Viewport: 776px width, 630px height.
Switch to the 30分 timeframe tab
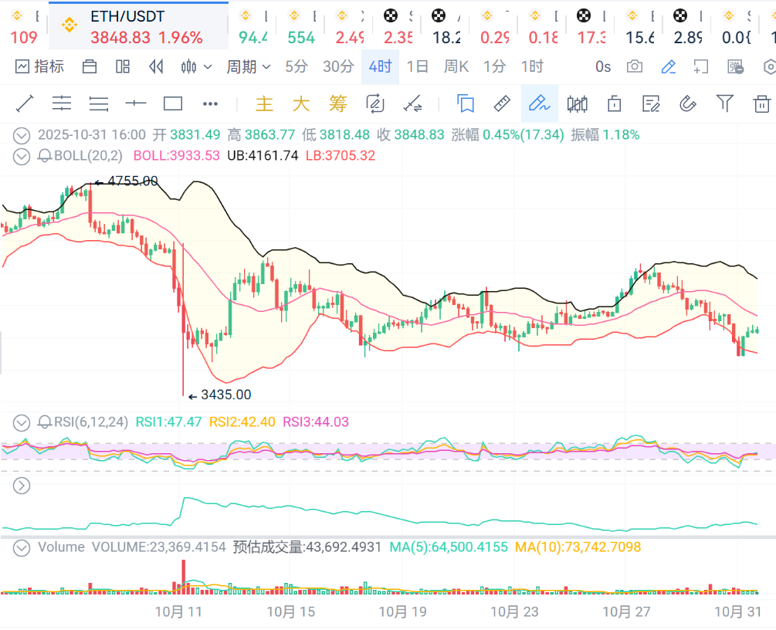click(x=338, y=67)
